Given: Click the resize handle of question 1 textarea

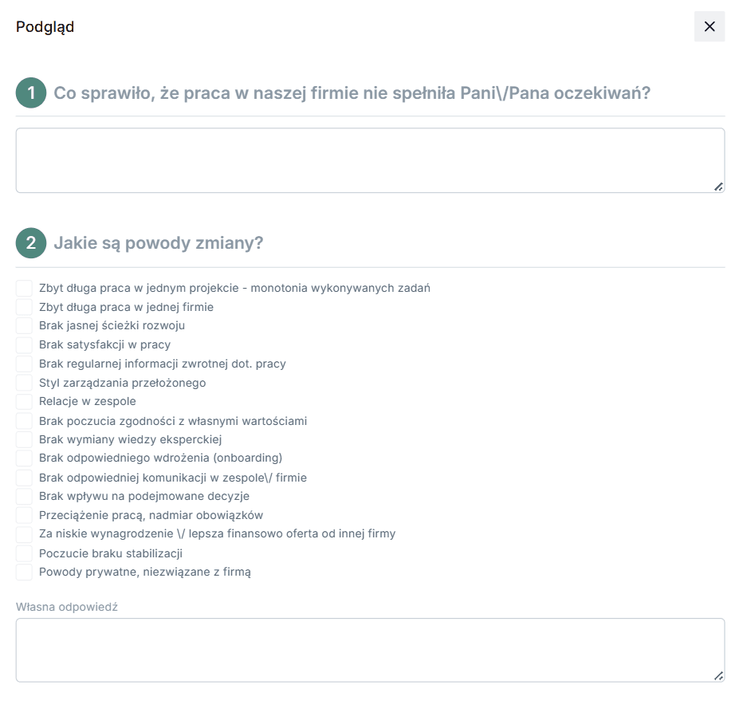Looking at the screenshot, I should point(718,187).
